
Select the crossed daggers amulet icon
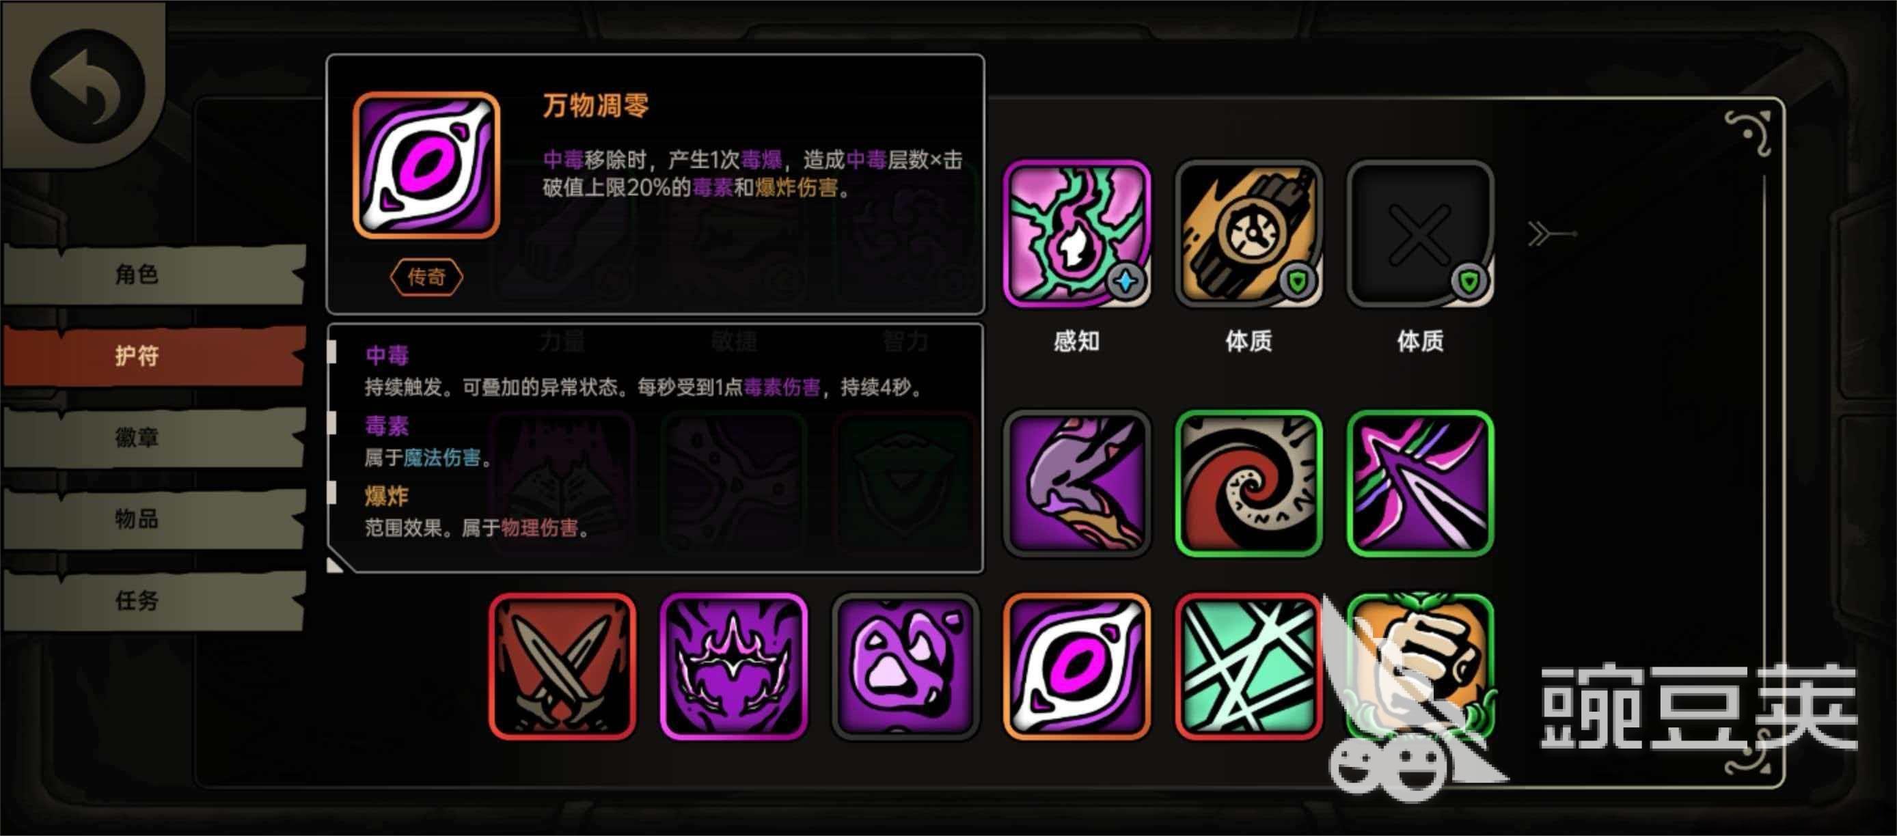(x=562, y=667)
